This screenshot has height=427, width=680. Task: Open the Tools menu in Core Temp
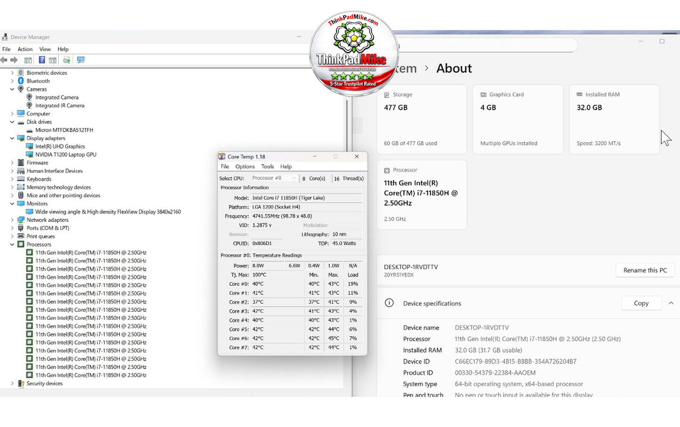click(268, 166)
